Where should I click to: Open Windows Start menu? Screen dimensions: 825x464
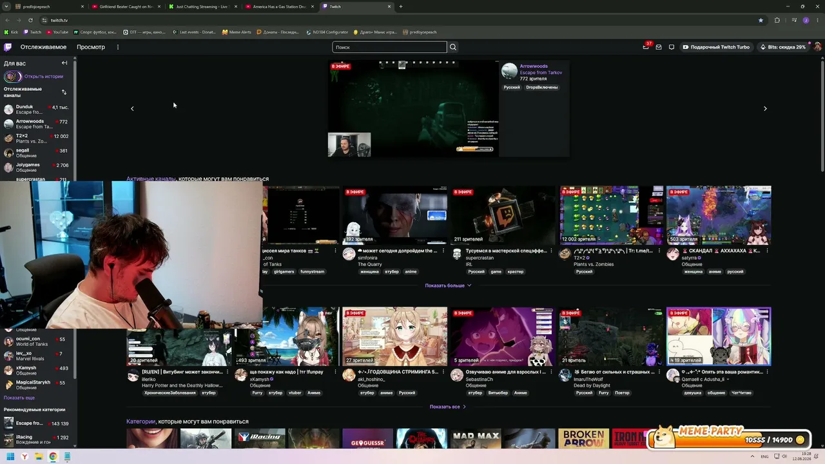tap(10, 457)
